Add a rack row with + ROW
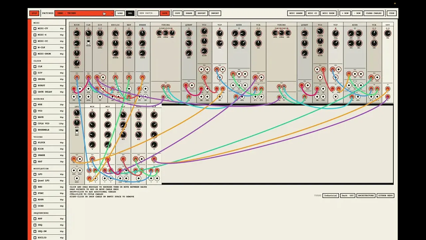The width and height of the screenshot is (426, 240). 345,13
